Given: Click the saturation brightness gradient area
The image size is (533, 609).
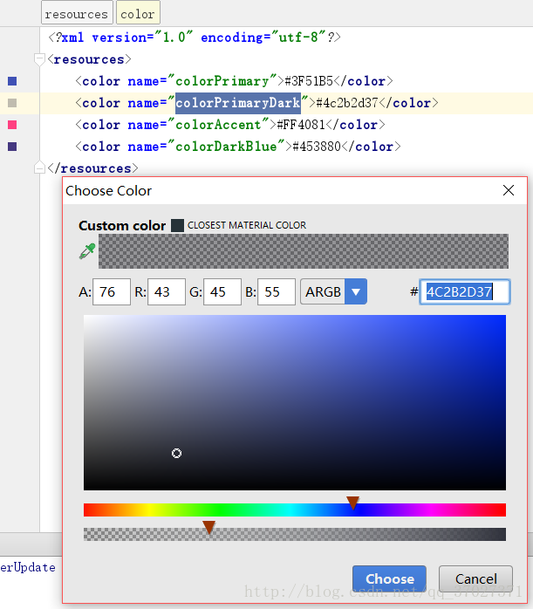Looking at the screenshot, I should 295,402.
